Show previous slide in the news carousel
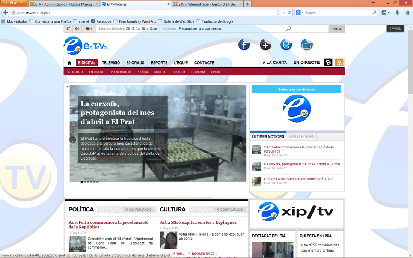Viewport: 413px width, 258px height. click(x=72, y=140)
